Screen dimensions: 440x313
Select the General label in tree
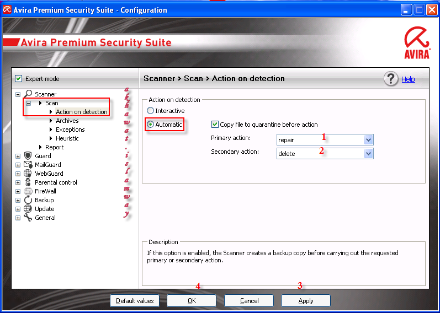click(x=45, y=218)
